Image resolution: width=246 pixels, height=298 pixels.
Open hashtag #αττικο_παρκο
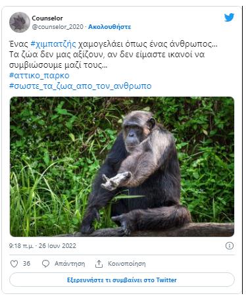point(39,76)
